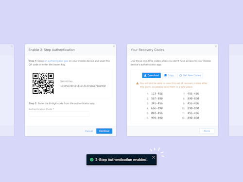Click the Step 2 instruction text
This screenshot has height=182, width=243.
[x=62, y=103]
